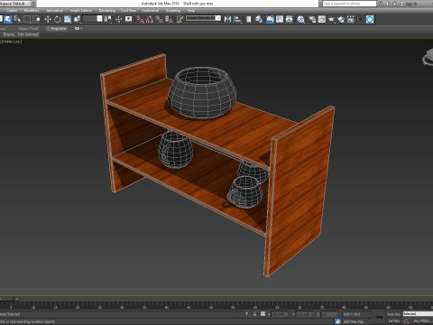
Task: Open the Create Selection Set dropdown
Action: tap(204, 18)
